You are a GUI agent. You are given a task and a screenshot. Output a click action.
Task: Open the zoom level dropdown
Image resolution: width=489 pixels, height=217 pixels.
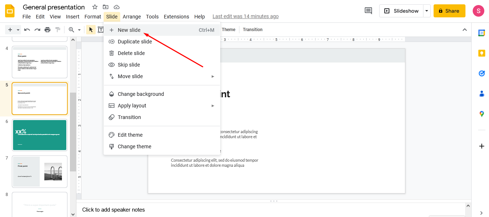coord(79,30)
